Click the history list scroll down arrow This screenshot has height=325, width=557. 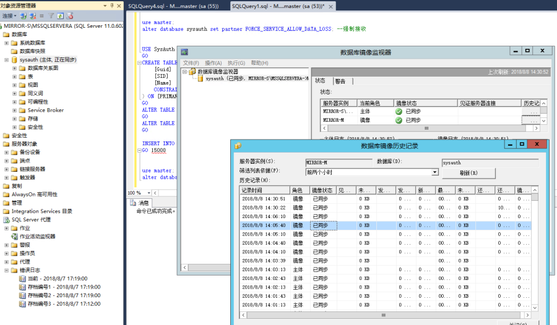[535, 308]
